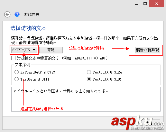This screenshot has width=166, height=132.
Task: Enable the 过滤掉文本中重复的文字 checkbox
Action: [x=13, y=58]
